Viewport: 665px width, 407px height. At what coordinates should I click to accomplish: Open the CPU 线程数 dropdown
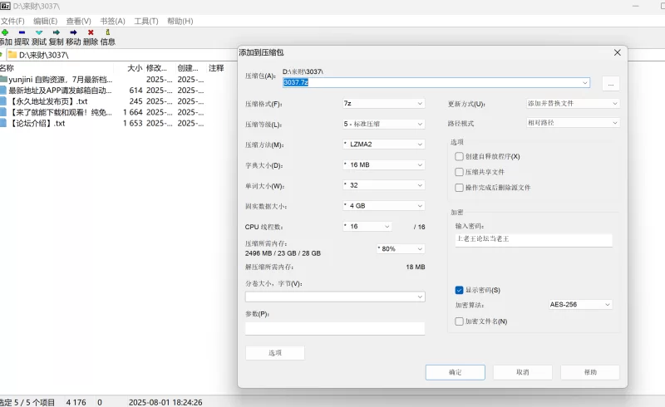tap(367, 227)
